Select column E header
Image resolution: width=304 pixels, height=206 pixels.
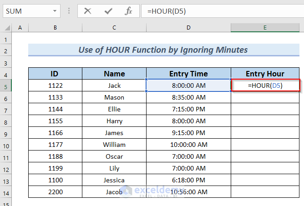[x=265, y=28]
